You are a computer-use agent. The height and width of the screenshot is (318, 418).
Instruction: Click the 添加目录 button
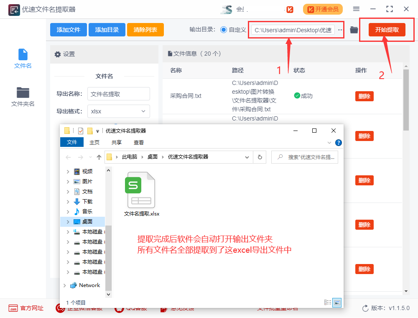[107, 30]
